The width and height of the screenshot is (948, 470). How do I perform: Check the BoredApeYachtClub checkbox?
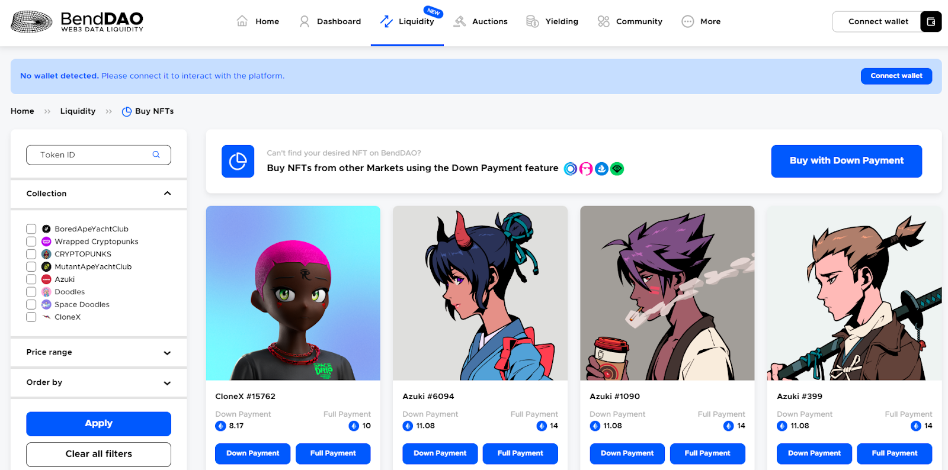click(31, 229)
